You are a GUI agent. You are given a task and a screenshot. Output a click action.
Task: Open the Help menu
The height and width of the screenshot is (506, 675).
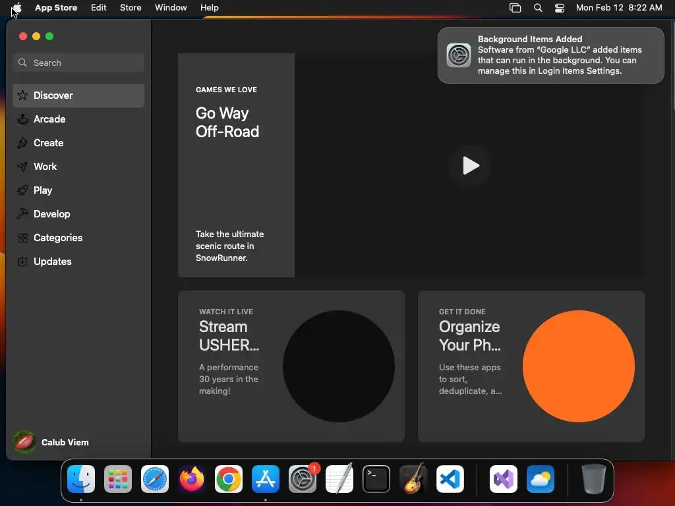209,8
